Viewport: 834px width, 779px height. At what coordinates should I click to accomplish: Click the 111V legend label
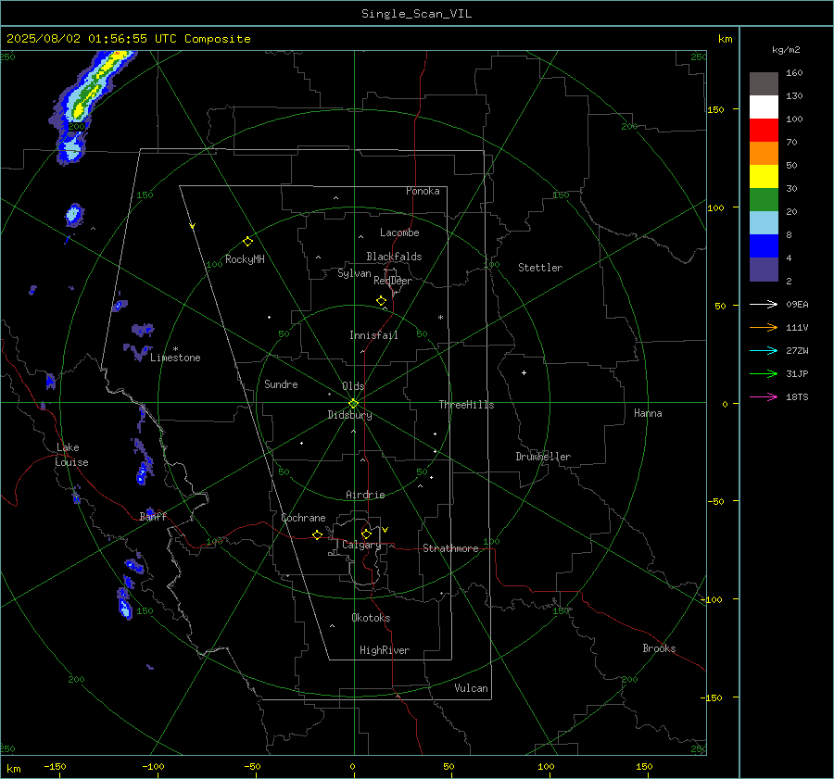coord(797,328)
